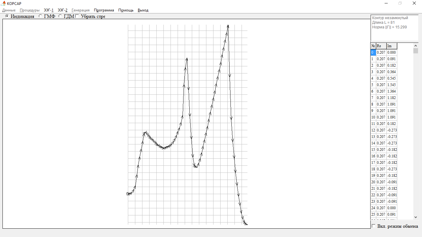The image size is (422, 237).
Task: Click Im value 1.364 in row 6
Action: (392, 91)
